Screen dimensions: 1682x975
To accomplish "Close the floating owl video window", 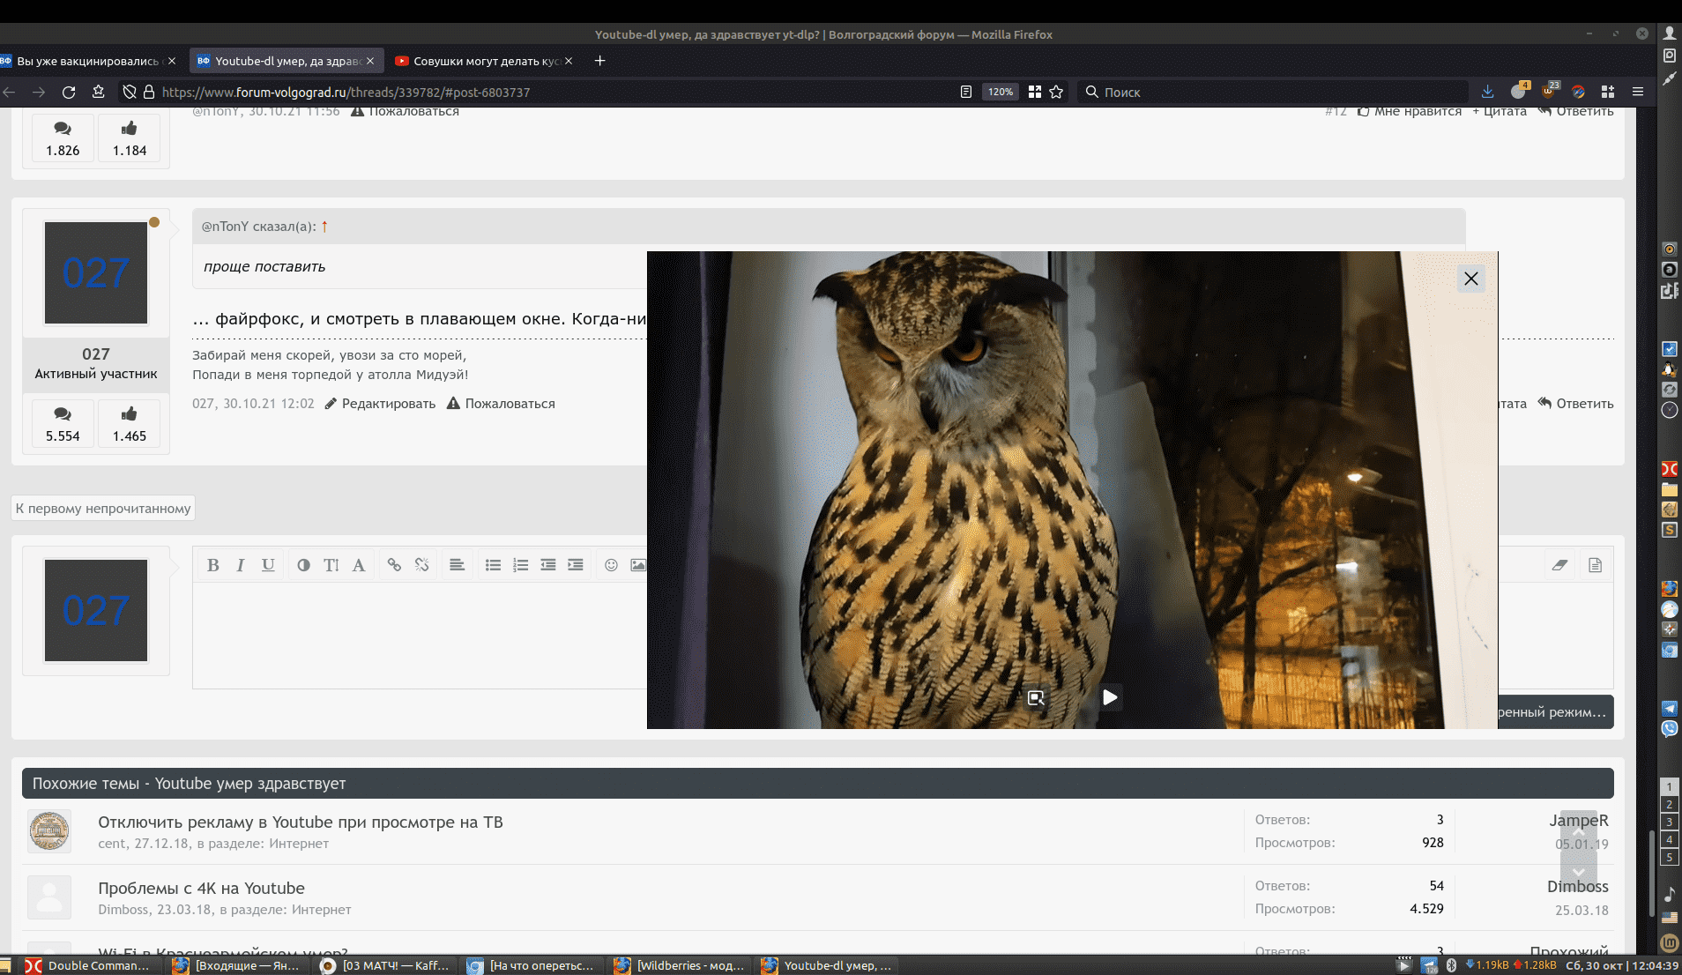I will [x=1470, y=279].
